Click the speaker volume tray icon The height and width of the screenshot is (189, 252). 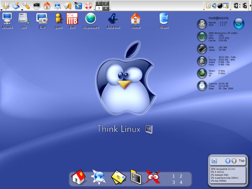click(x=214, y=6)
